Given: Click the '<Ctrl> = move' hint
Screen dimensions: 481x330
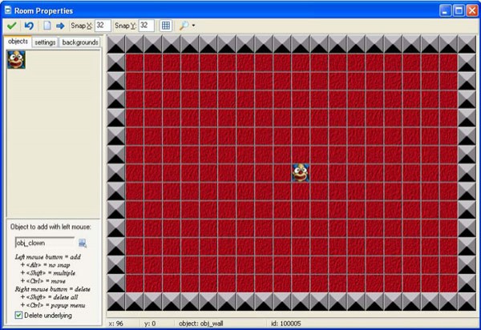Looking at the screenshot, I should [43, 281].
